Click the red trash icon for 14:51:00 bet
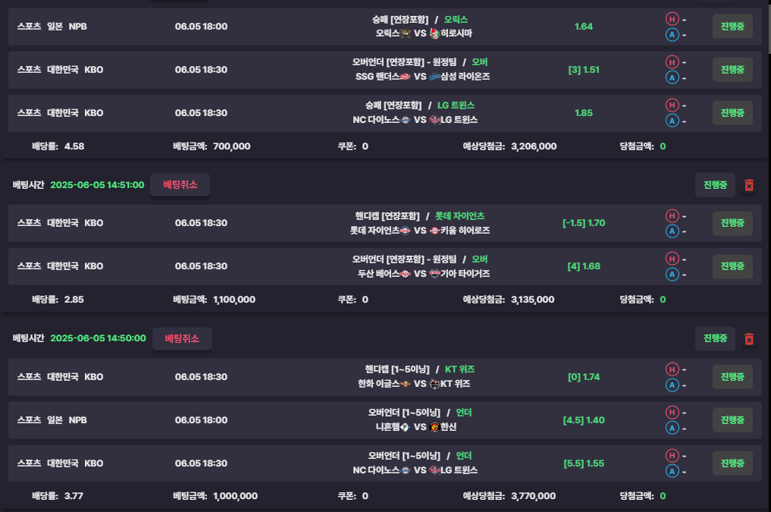This screenshot has width=771, height=512. (749, 185)
